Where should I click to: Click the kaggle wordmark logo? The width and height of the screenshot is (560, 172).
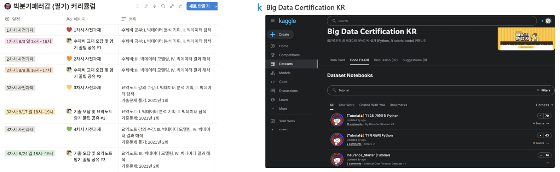pyautogui.click(x=287, y=21)
